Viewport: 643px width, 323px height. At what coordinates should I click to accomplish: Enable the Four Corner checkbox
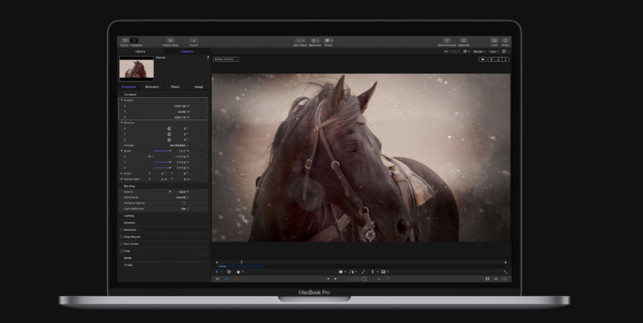[121, 243]
